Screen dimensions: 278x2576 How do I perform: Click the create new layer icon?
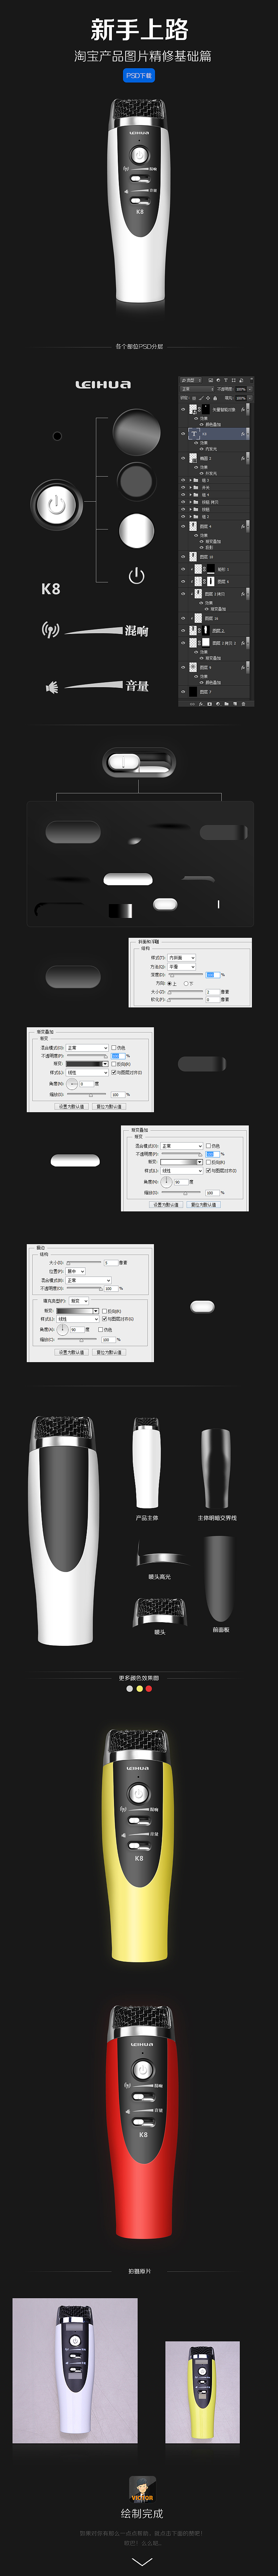235,704
